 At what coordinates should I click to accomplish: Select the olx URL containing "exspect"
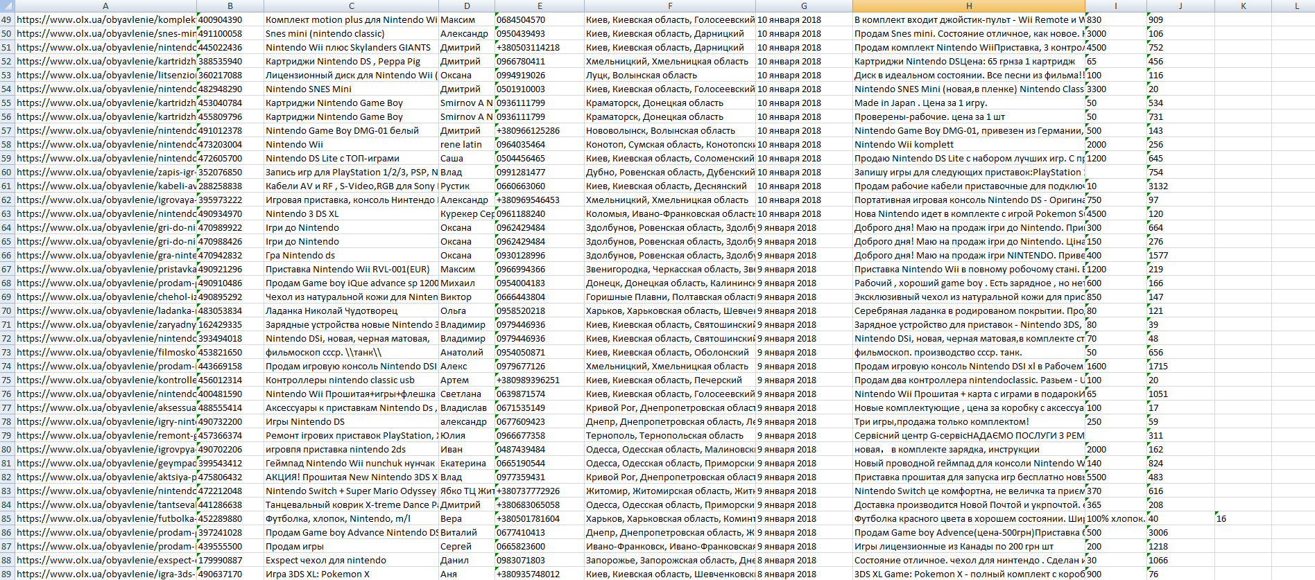105,560
